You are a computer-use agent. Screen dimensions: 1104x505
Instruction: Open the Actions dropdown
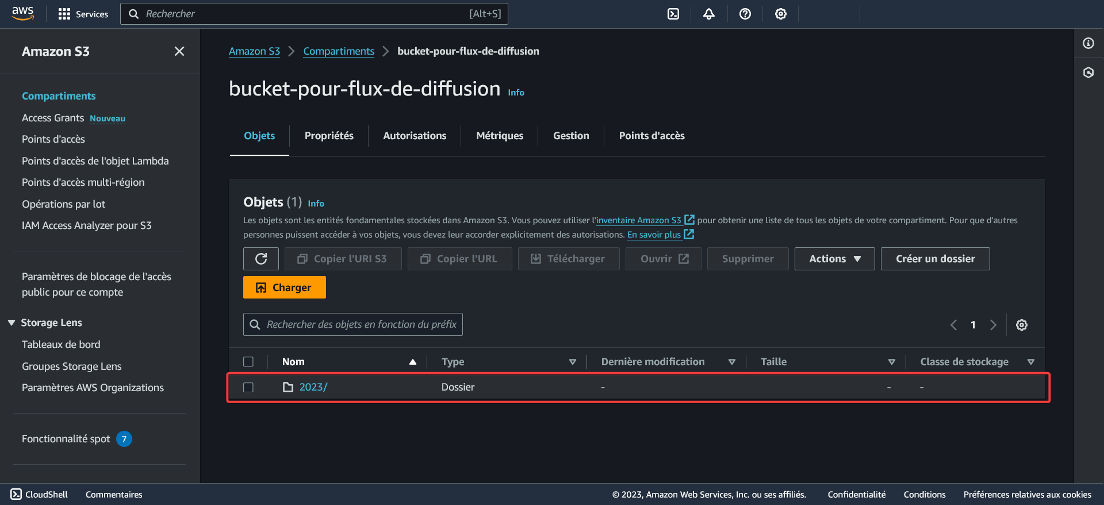pyautogui.click(x=835, y=259)
